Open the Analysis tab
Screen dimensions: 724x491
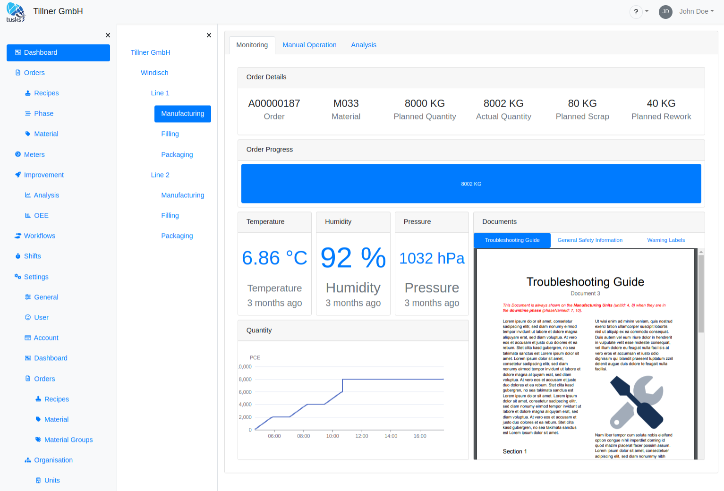point(363,45)
